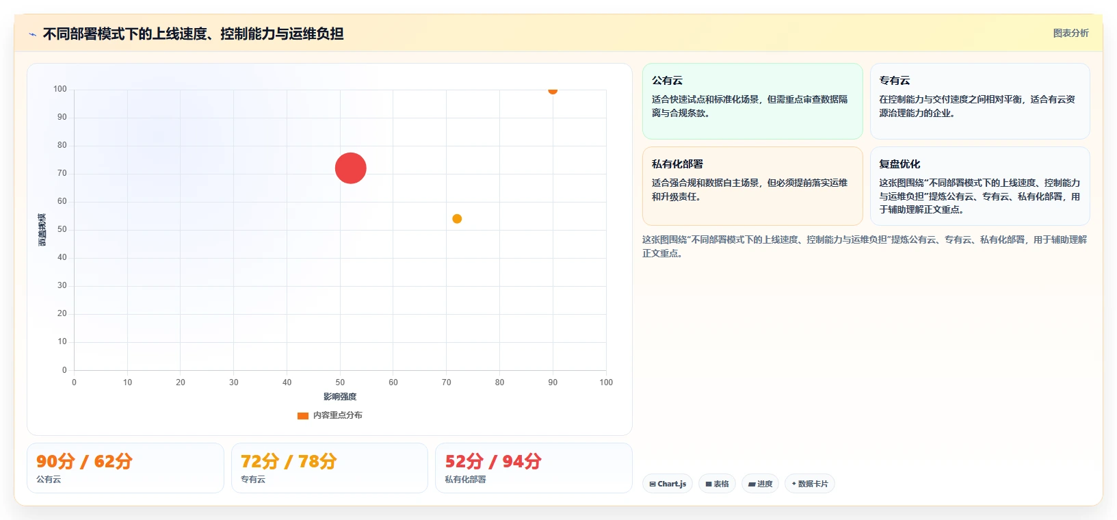The image size is (1117, 520).
Task: Click the 72分 / 78分 专有云 stat card
Action: point(330,468)
